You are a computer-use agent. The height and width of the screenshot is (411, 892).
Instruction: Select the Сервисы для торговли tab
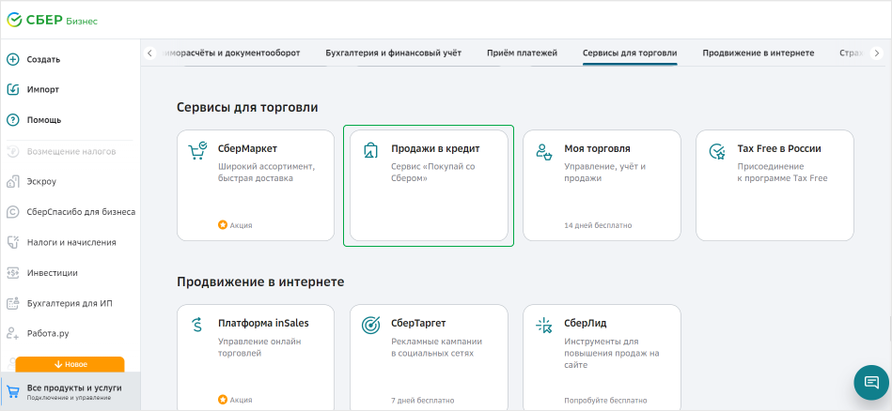630,53
